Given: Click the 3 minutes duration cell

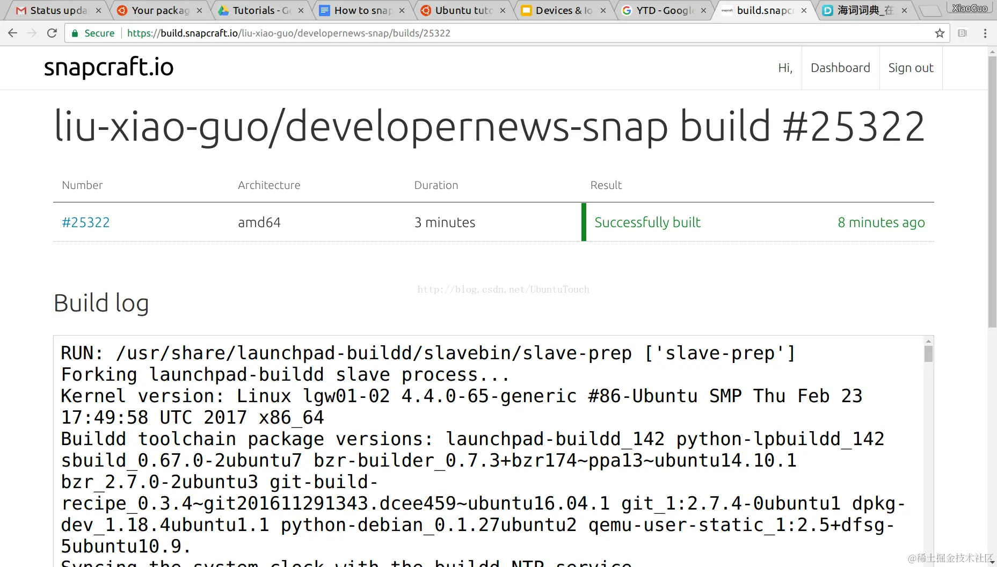Looking at the screenshot, I should click(445, 222).
